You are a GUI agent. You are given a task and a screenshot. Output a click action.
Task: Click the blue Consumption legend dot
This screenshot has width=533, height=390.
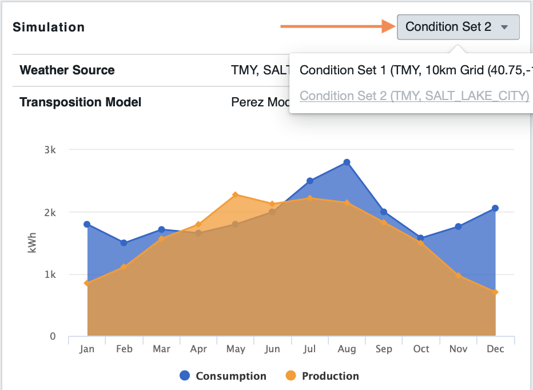pos(185,376)
